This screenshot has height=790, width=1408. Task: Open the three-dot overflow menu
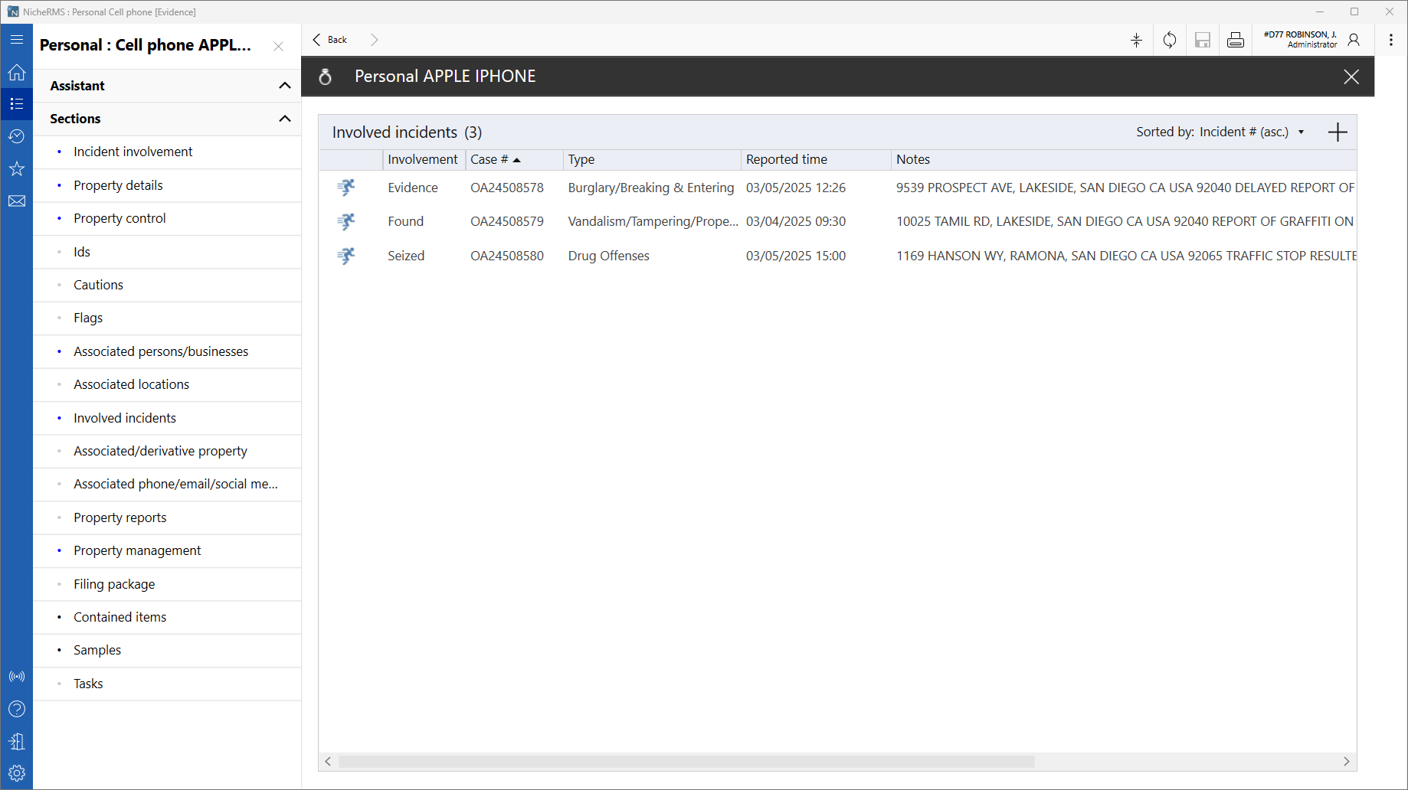coord(1391,39)
